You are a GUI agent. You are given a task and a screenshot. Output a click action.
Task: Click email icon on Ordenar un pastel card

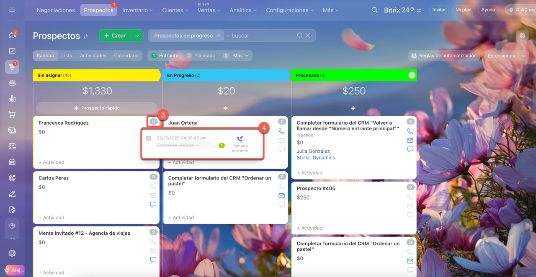tap(281, 195)
